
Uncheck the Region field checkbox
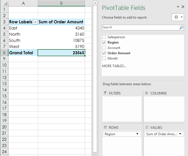104,42
